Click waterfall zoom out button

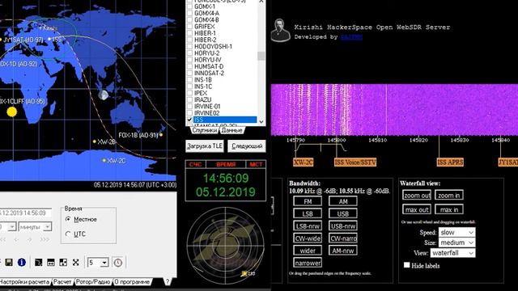tap(417, 195)
